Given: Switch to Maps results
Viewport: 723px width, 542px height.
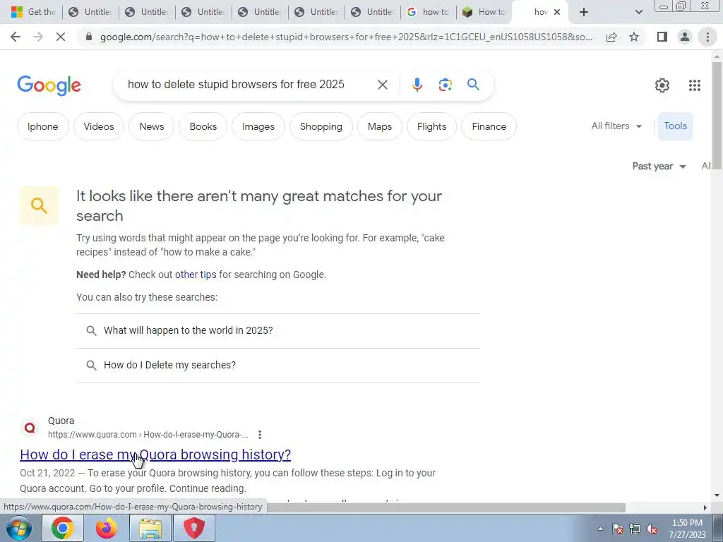Looking at the screenshot, I should tap(379, 126).
